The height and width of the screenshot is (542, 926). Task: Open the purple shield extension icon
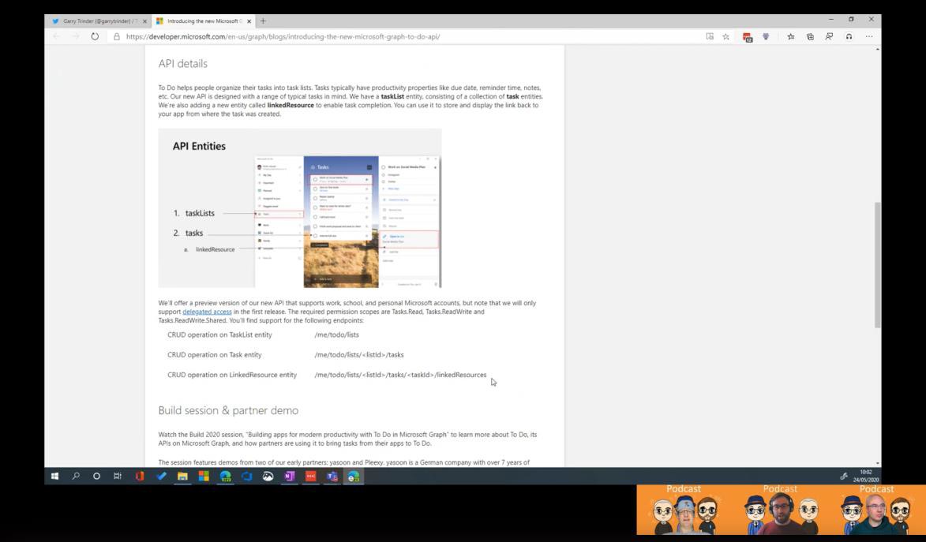(x=766, y=36)
